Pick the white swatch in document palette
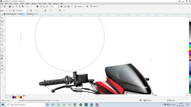Viewport: 191px width, 107px height. click(17, 97)
